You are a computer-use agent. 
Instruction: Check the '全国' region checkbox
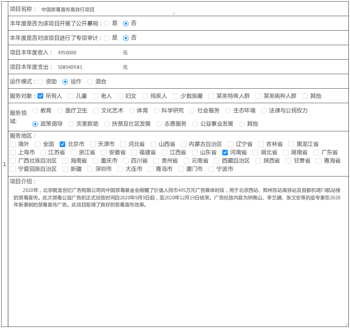click(x=38, y=144)
